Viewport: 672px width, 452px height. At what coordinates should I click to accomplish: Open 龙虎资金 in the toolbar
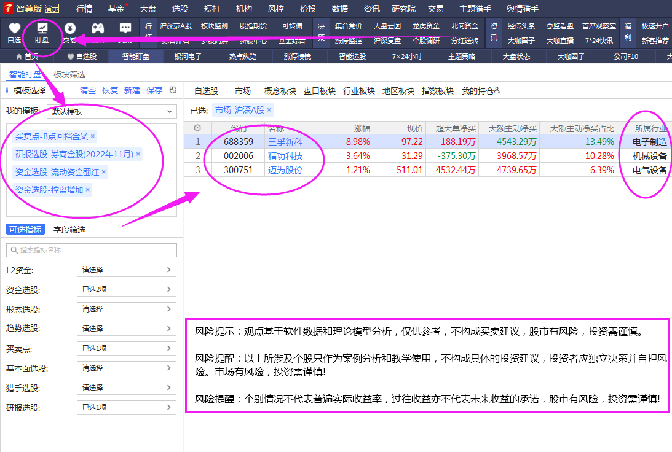point(426,26)
